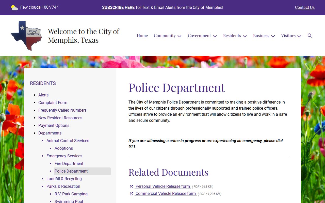Viewport: 325px width, 203px height.
Task: Go to Frequently Called Numbers
Action: (62, 110)
